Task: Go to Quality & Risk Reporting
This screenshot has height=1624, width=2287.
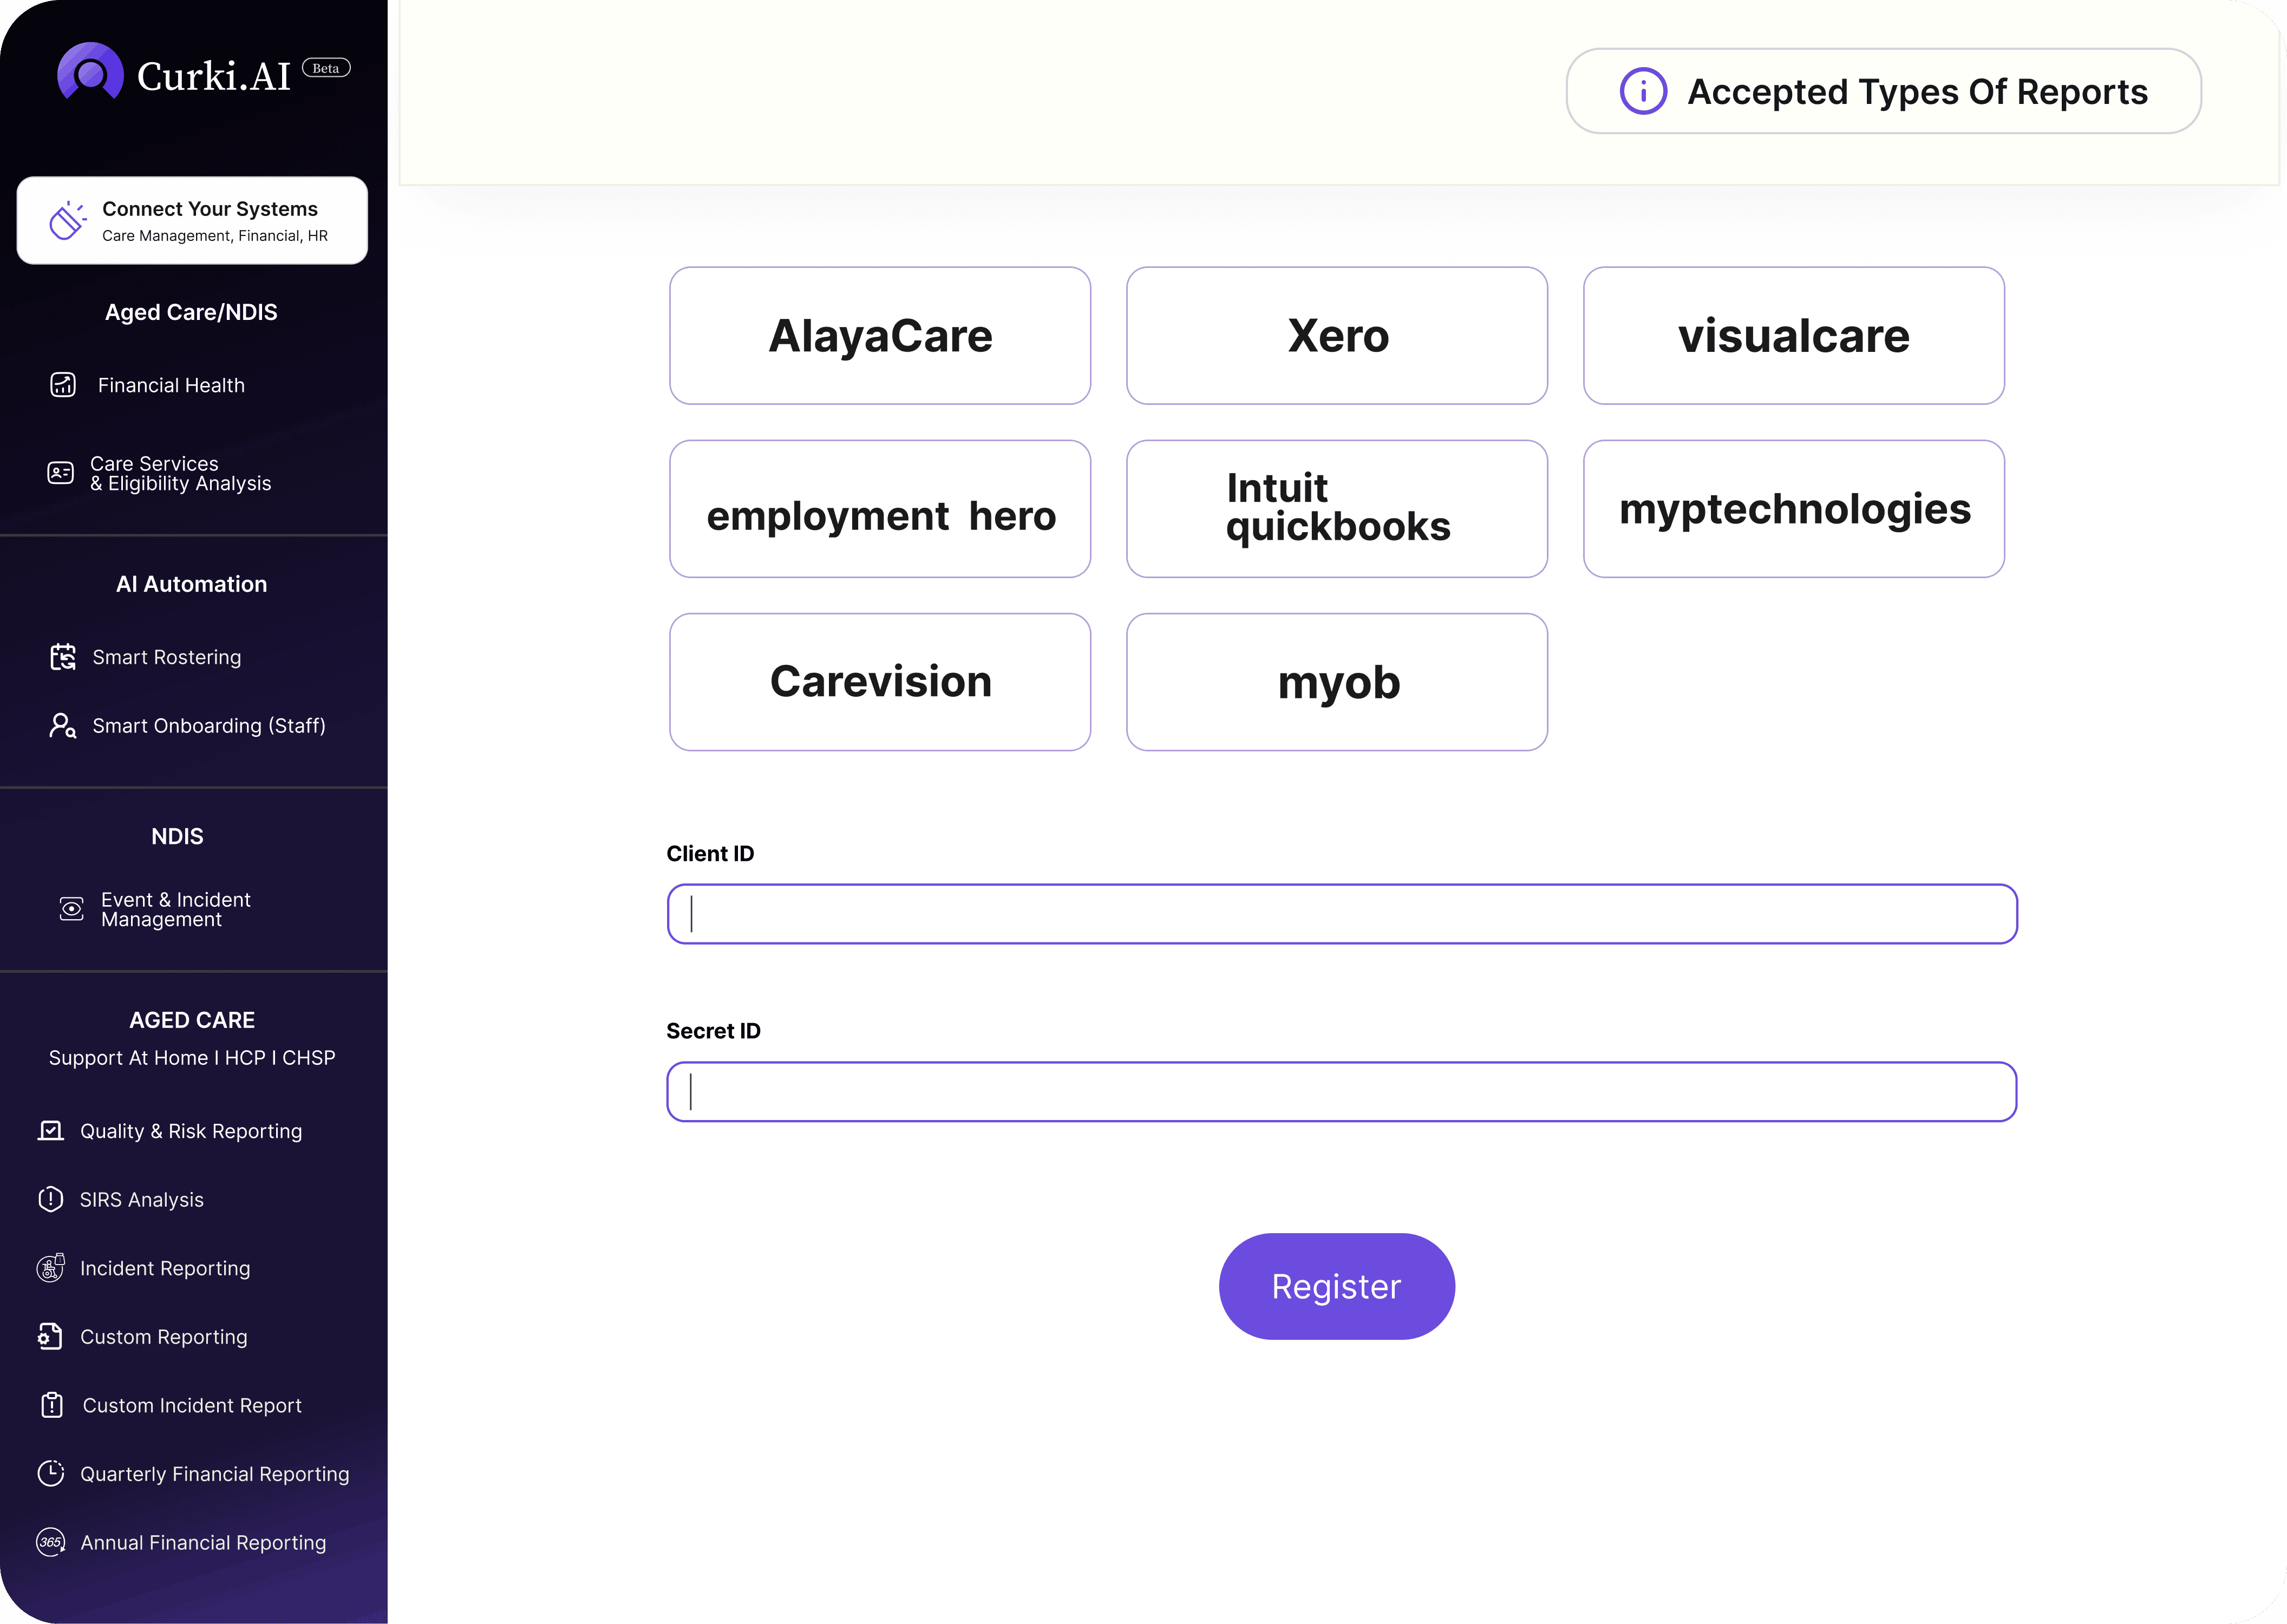Action: pos(190,1131)
